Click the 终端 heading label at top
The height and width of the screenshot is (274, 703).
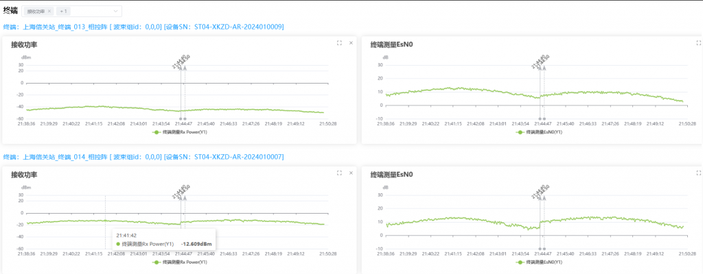coord(10,11)
